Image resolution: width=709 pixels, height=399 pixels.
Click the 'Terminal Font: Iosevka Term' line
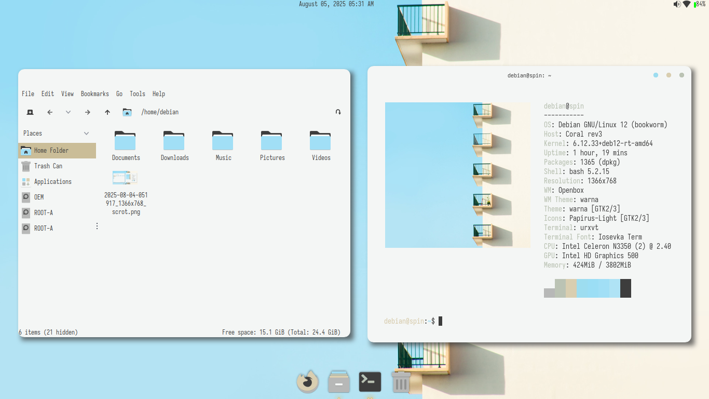click(x=593, y=237)
